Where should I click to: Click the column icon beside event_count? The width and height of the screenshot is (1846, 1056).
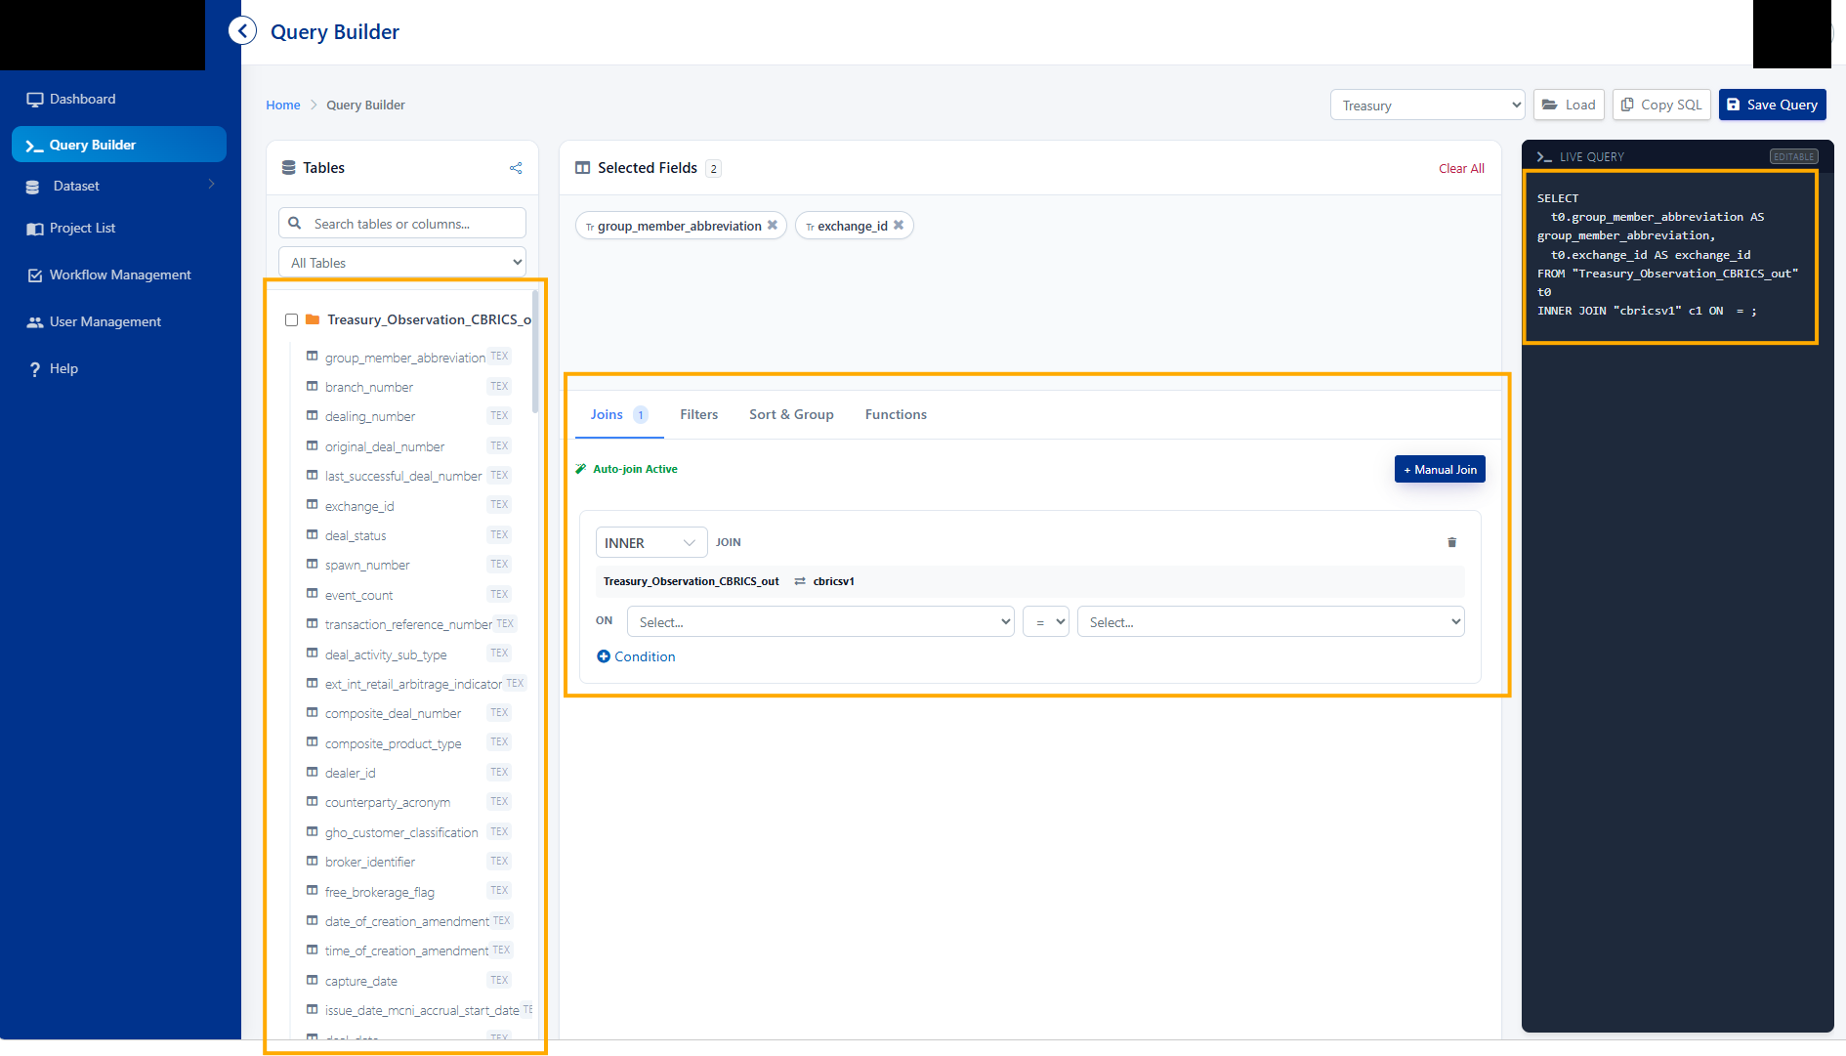point(313,594)
